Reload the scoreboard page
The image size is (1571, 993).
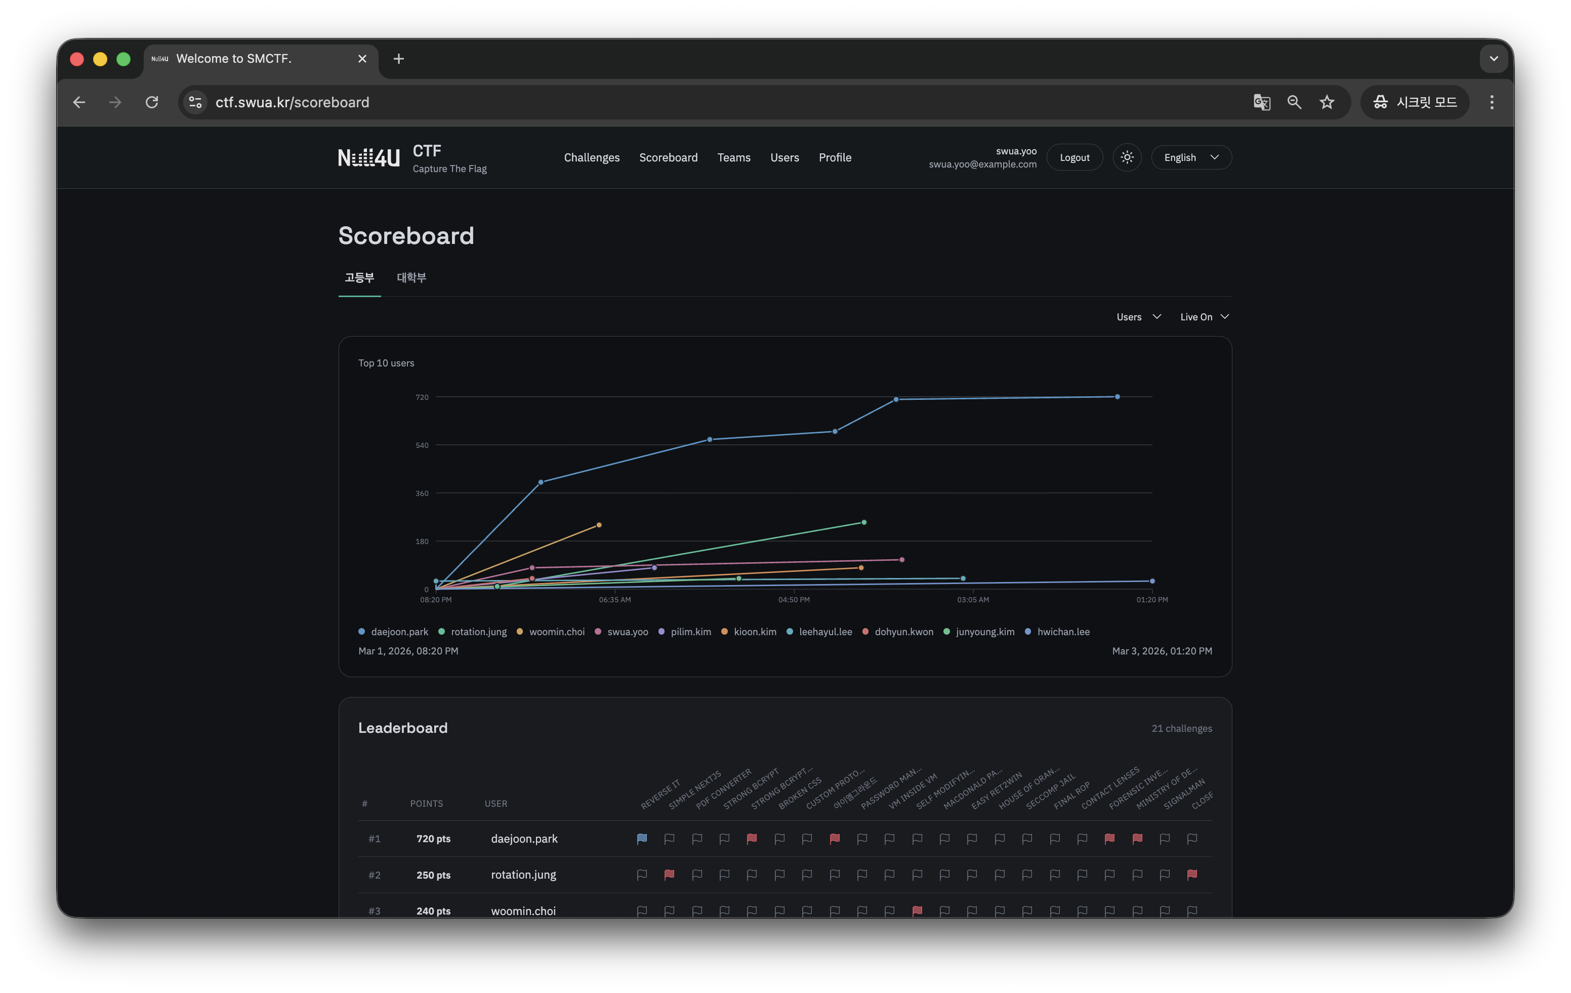[x=152, y=102]
